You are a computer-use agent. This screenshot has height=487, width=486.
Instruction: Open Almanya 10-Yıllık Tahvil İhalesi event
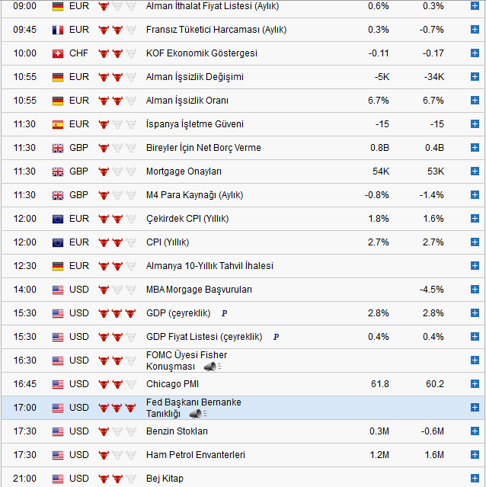click(x=209, y=266)
